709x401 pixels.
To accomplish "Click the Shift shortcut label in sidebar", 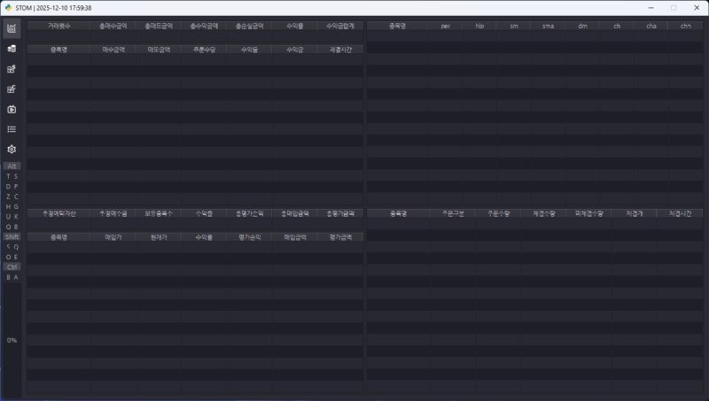I will coord(12,237).
